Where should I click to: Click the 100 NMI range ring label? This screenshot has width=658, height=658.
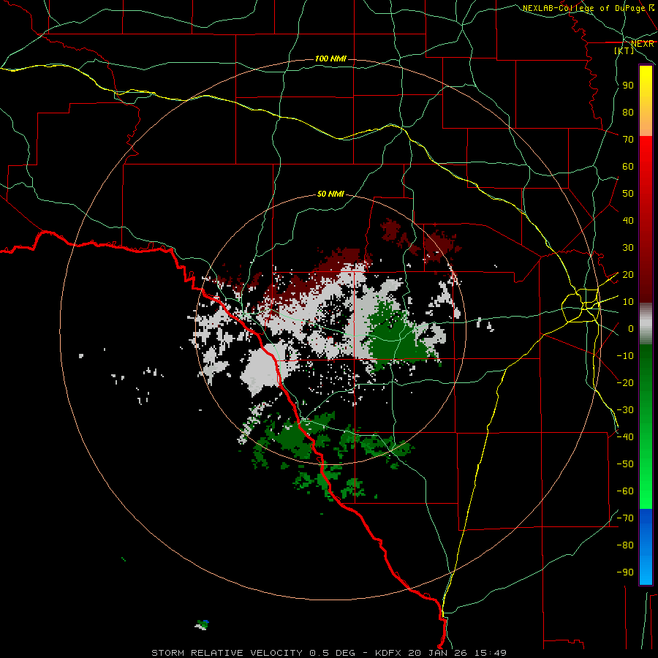click(330, 58)
